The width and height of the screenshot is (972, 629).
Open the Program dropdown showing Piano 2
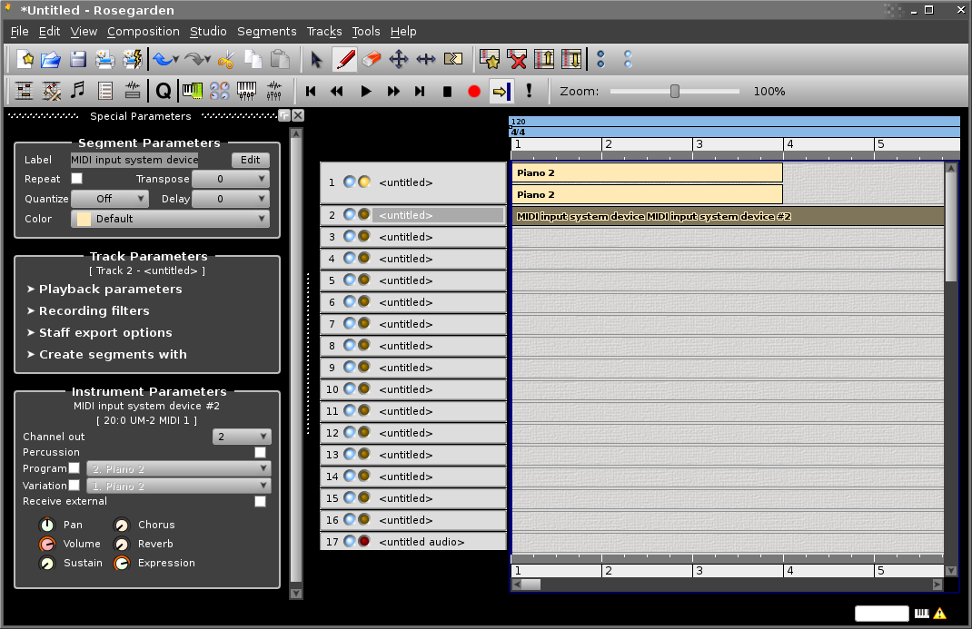(178, 468)
